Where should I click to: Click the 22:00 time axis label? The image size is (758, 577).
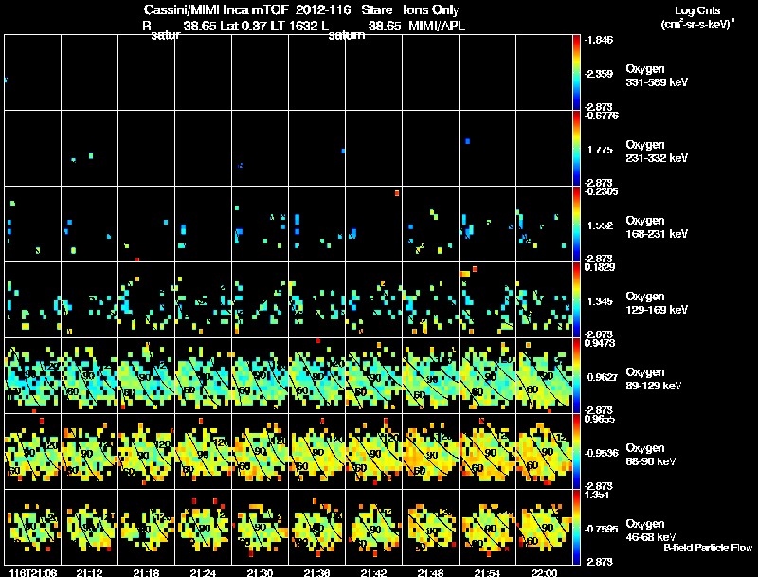pos(544,572)
